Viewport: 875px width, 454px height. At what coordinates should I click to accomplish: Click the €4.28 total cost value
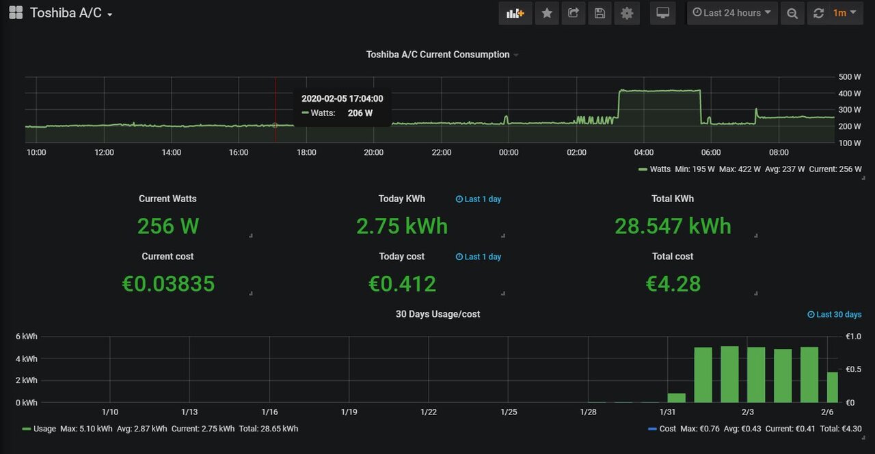pos(673,283)
